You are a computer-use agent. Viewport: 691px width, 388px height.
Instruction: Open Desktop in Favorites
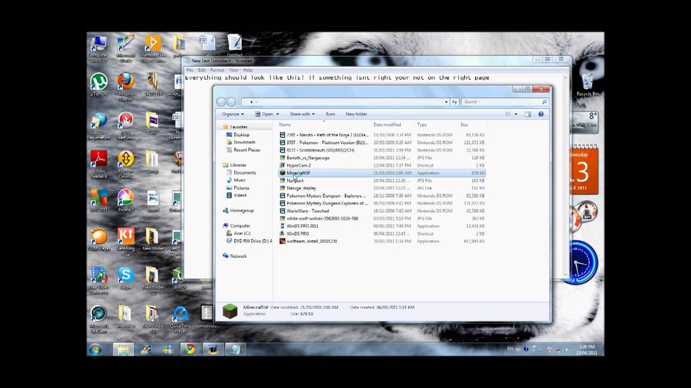[238, 135]
